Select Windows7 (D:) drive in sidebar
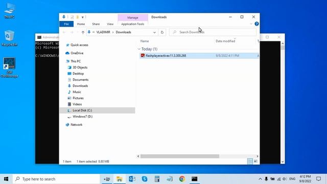Image resolution: width=327 pixels, height=184 pixels. point(82,117)
